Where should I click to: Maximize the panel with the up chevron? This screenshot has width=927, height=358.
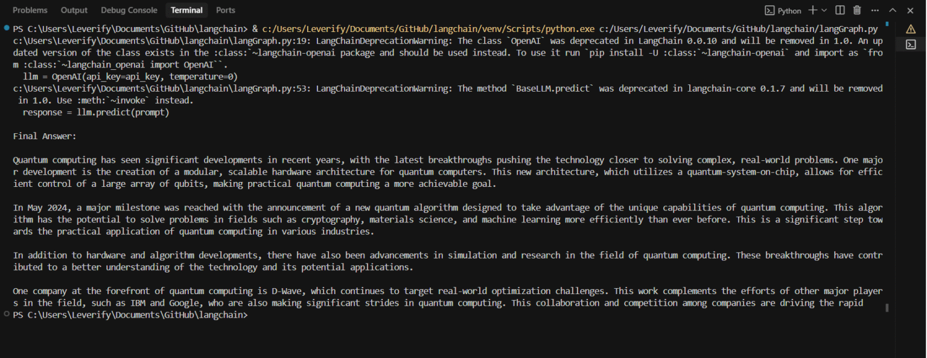(x=893, y=10)
